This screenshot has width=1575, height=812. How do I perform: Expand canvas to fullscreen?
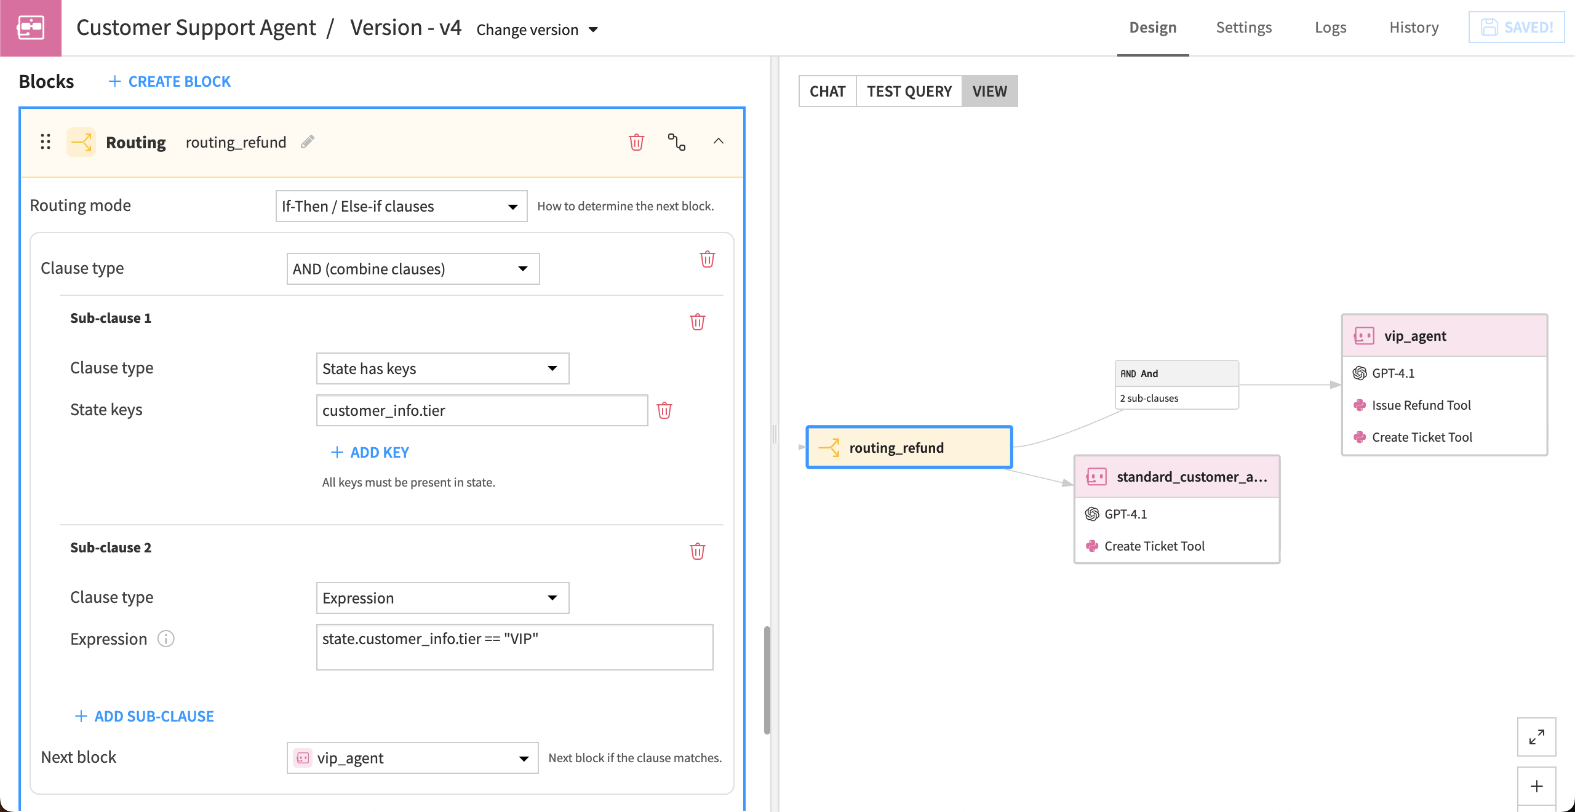1536,736
